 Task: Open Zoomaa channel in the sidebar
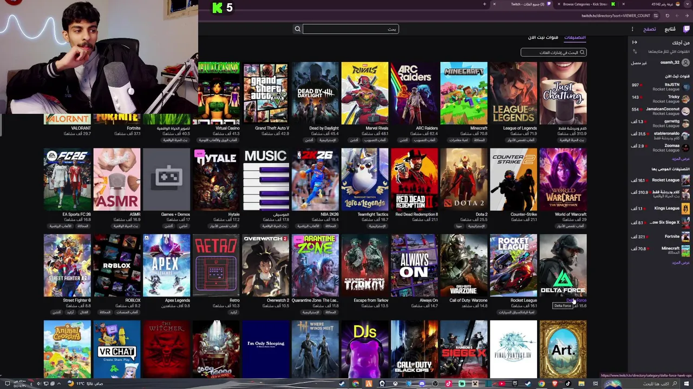(x=661, y=147)
